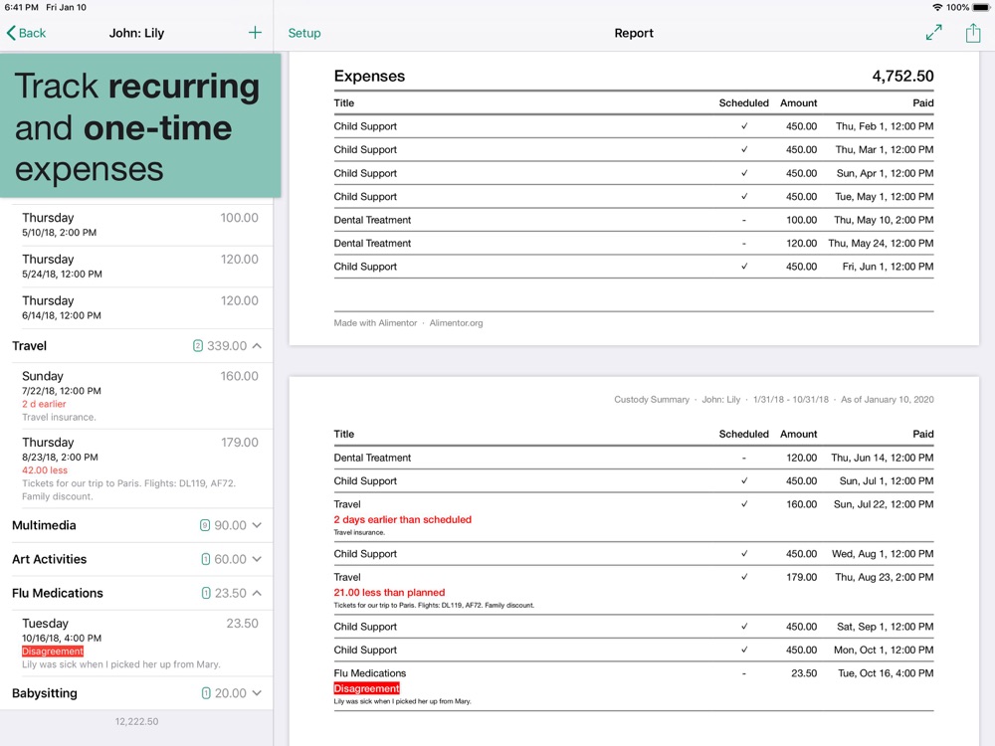
Task: Tap the Travel count badge
Action: point(197,346)
